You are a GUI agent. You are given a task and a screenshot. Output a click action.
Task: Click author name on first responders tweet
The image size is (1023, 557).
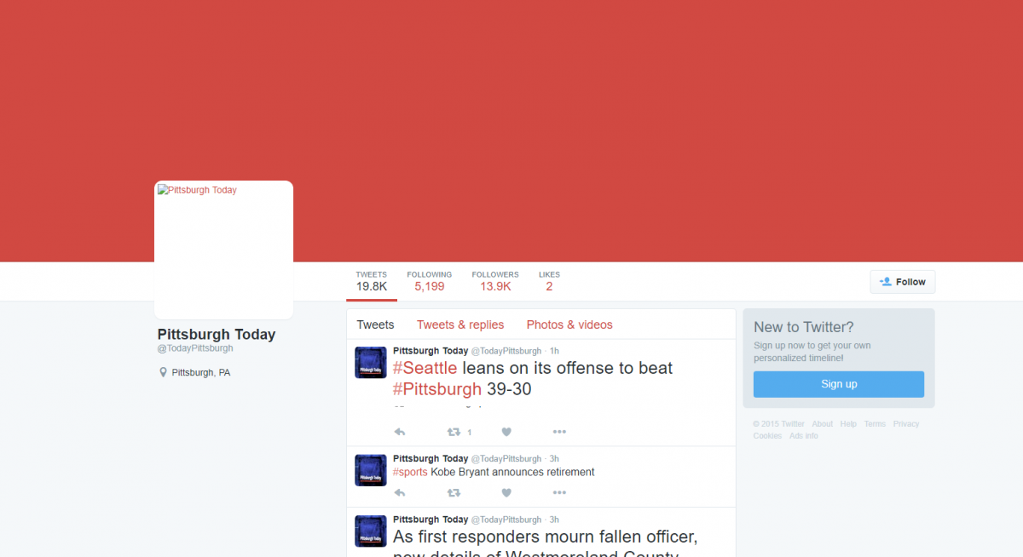(431, 520)
